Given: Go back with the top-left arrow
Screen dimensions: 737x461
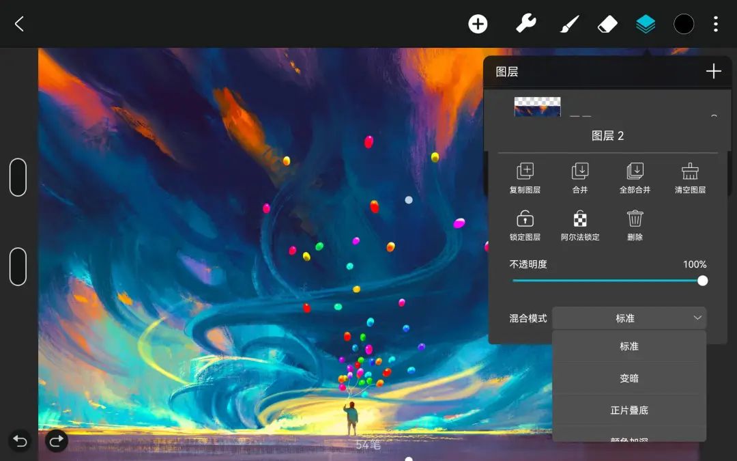Looking at the screenshot, I should [19, 24].
